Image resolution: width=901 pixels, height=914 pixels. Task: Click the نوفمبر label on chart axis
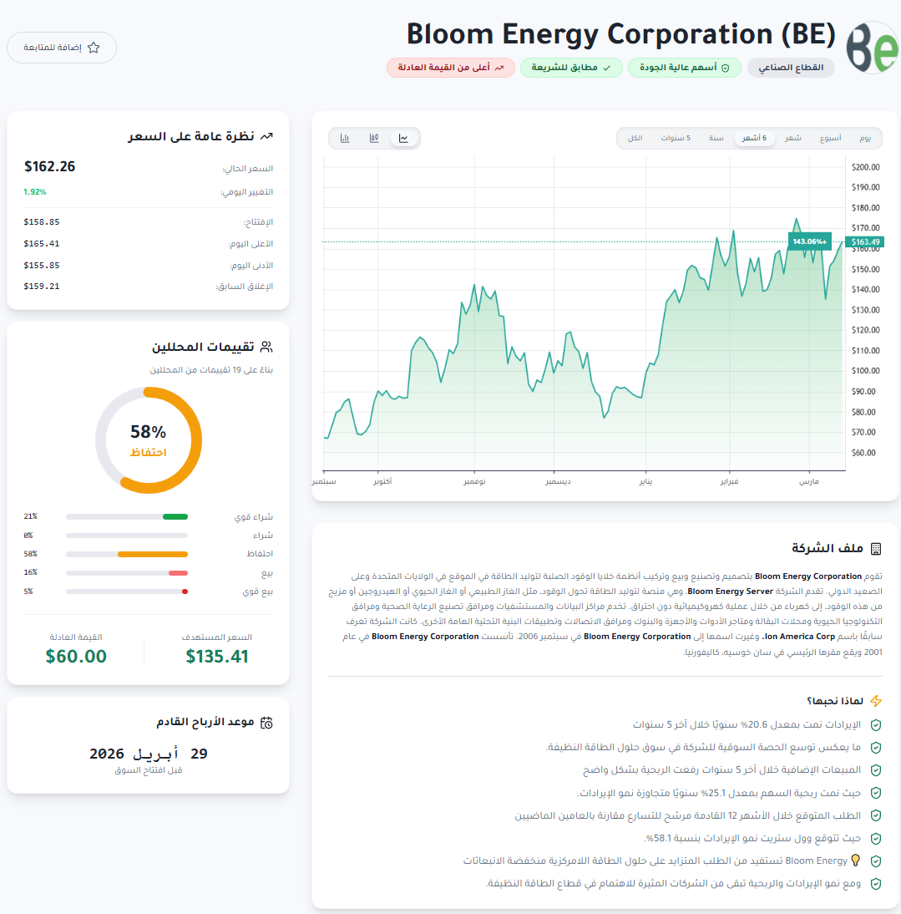pos(474,481)
